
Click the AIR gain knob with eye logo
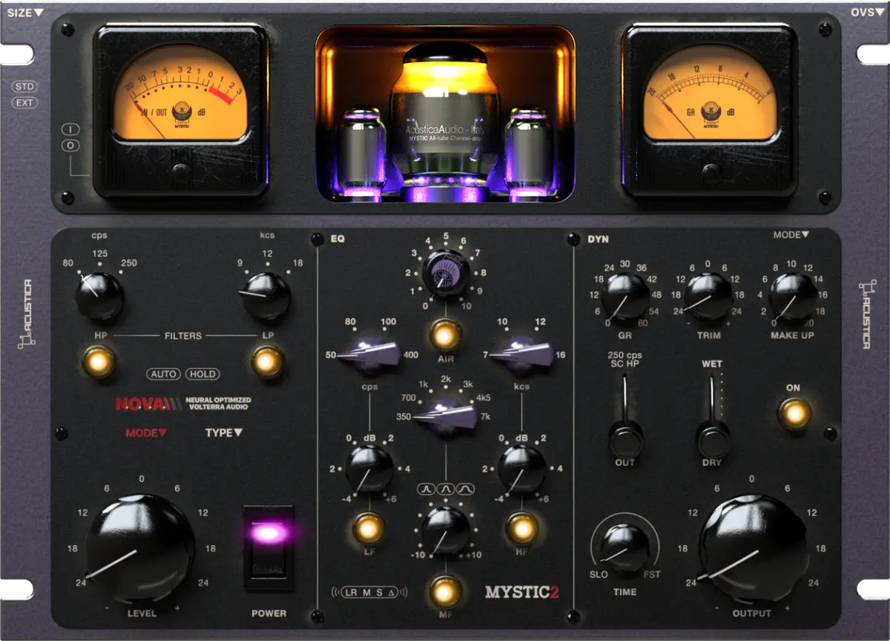pyautogui.click(x=445, y=272)
